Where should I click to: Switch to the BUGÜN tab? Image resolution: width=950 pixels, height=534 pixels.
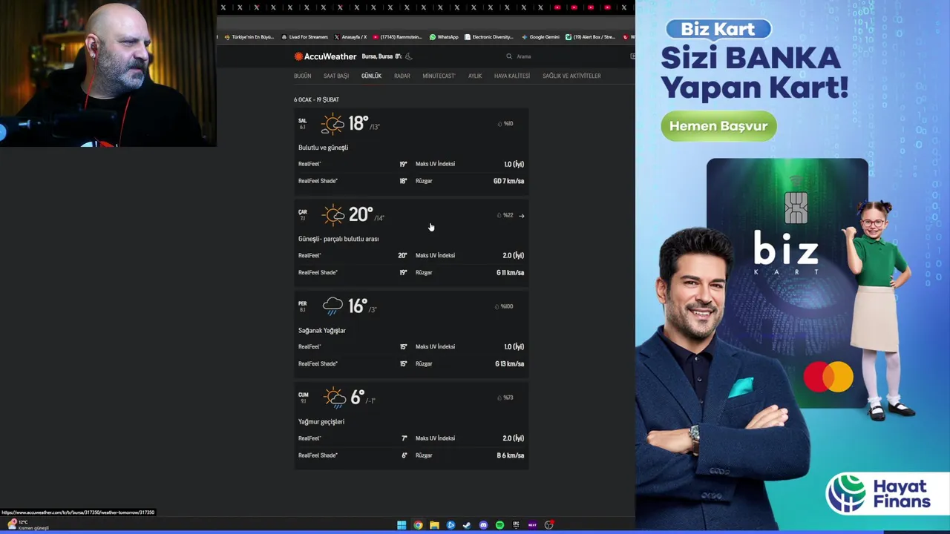302,76
